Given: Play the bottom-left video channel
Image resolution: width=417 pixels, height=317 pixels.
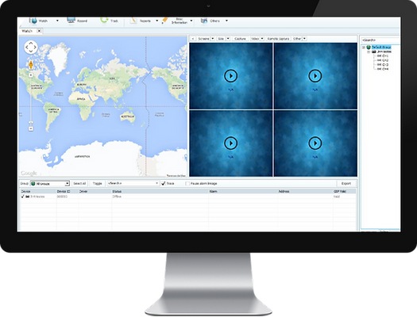Looking at the screenshot, I should click(x=230, y=143).
